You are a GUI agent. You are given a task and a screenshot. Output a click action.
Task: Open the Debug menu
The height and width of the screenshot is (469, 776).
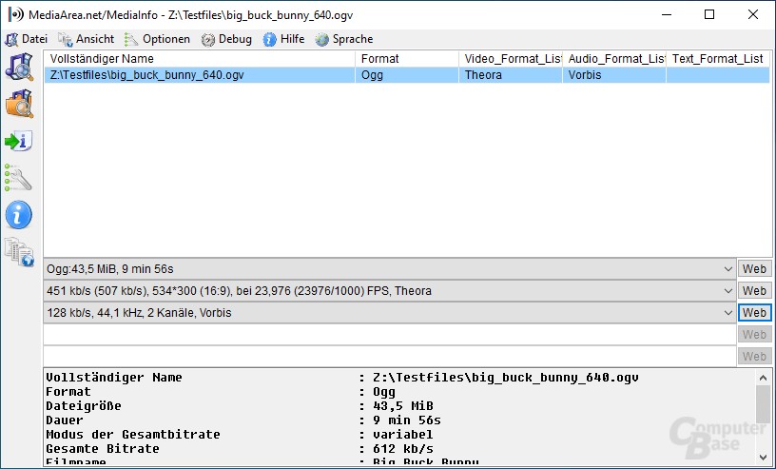coord(226,39)
